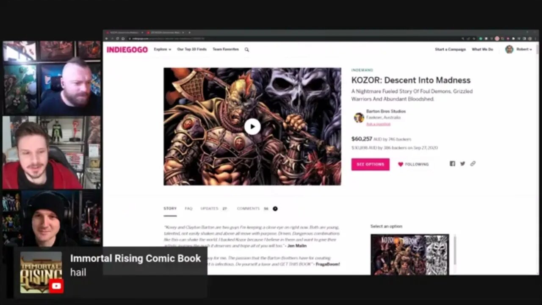Copy campaign link with chain icon
Viewport: 542px width, 305px height.
point(473,164)
